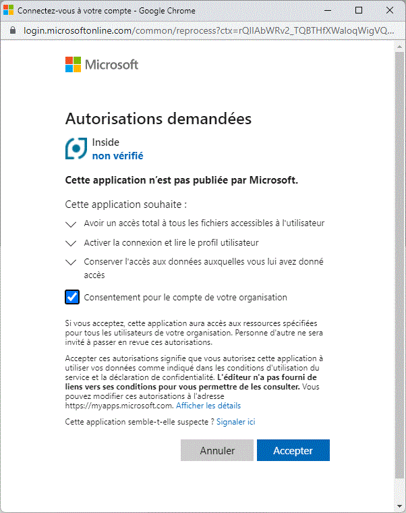
Task: Click the vertical page scrollbar
Action: tap(399, 270)
